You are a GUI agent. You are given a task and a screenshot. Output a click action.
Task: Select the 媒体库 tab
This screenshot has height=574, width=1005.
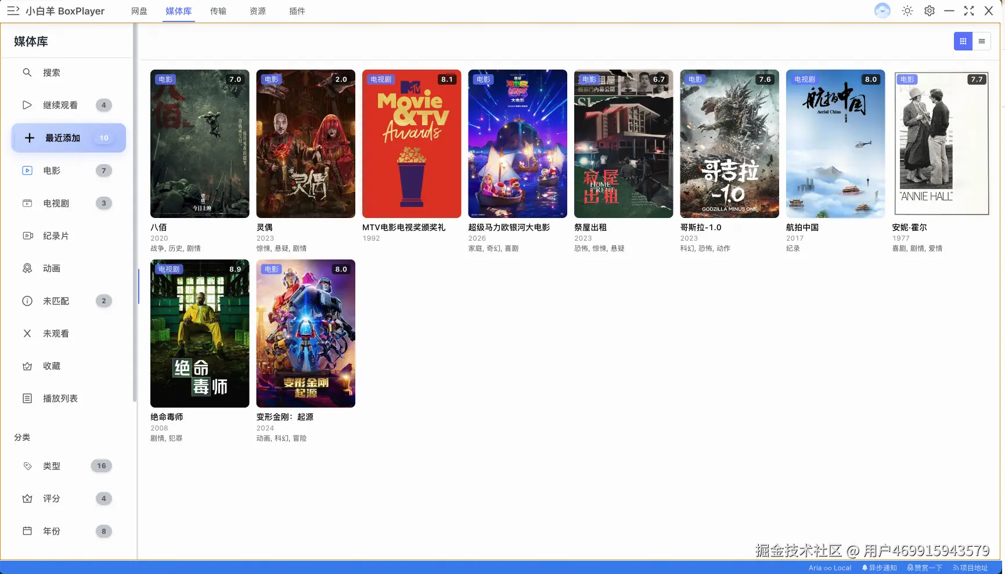point(179,11)
